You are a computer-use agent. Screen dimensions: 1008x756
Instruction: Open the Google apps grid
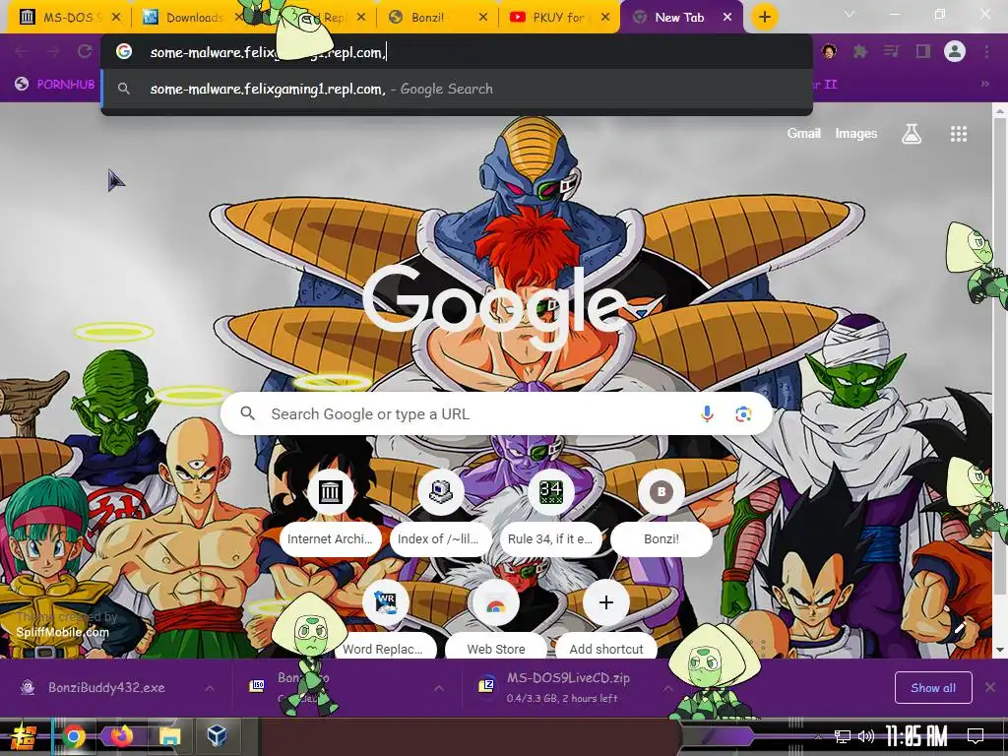(x=959, y=134)
